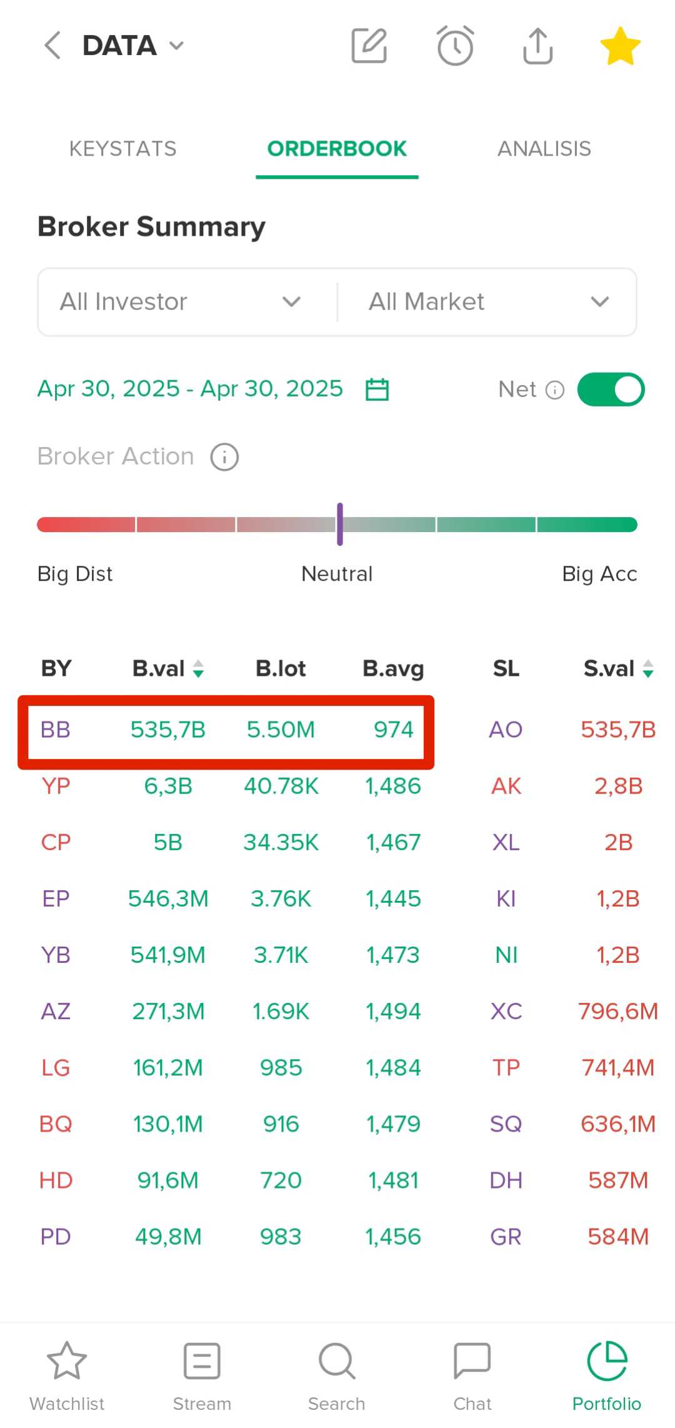Image resolution: width=675 pixels, height=1428 pixels.
Task: Open the note edit icon
Action: 369,46
